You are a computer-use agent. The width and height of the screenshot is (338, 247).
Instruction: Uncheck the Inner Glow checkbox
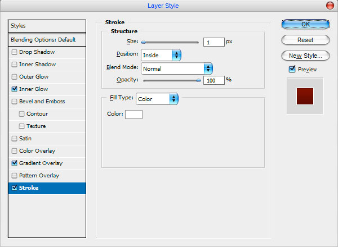click(14, 89)
